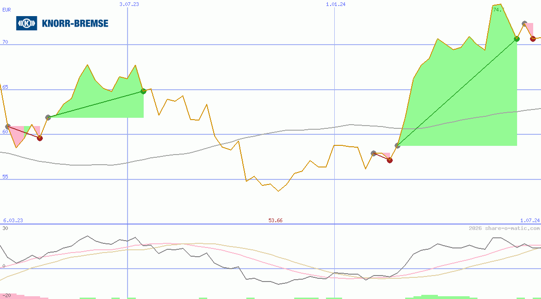Click the red sell marker near the 6.03.23 start
541x299 pixels.
pos(40,138)
